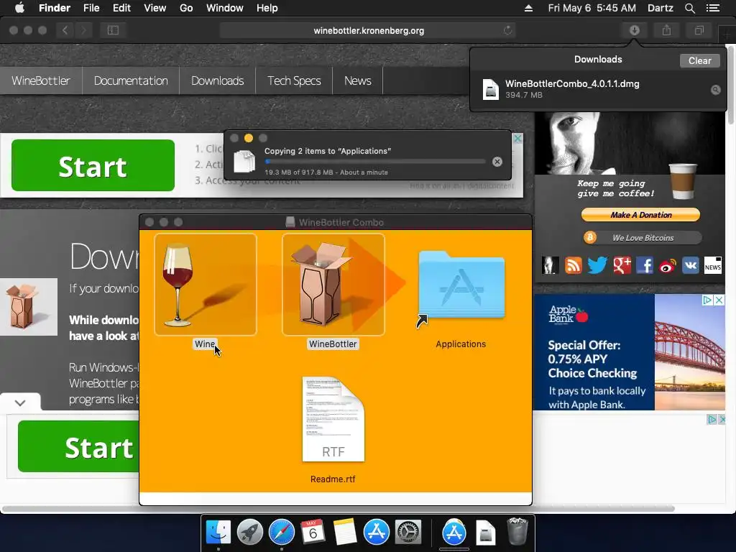Click the photo of the man in sidebar
The width and height of the screenshot is (736, 552).
(x=630, y=143)
